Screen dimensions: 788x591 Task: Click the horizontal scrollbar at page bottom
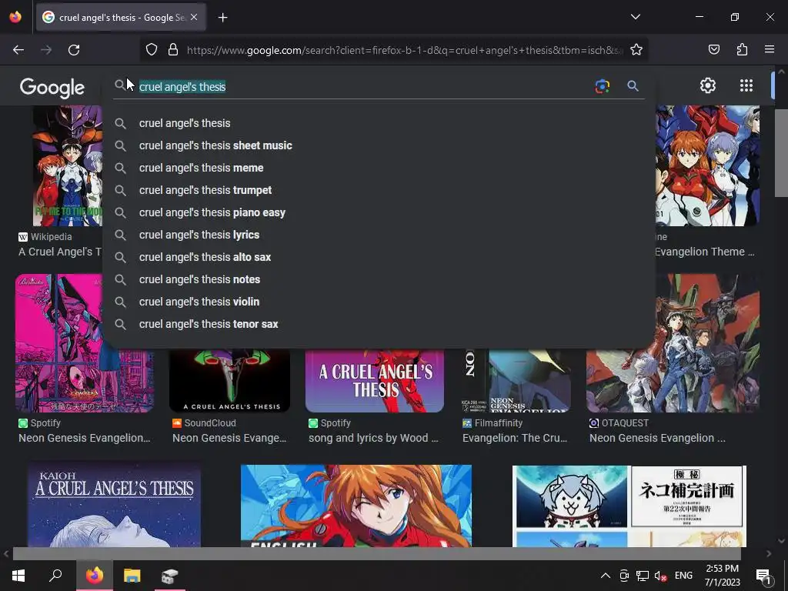[377, 553]
